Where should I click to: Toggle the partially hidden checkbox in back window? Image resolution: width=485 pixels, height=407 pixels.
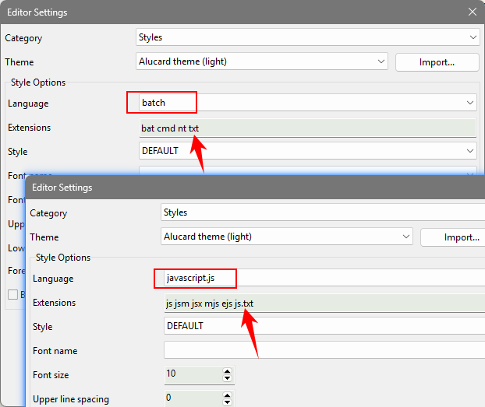click(x=12, y=294)
